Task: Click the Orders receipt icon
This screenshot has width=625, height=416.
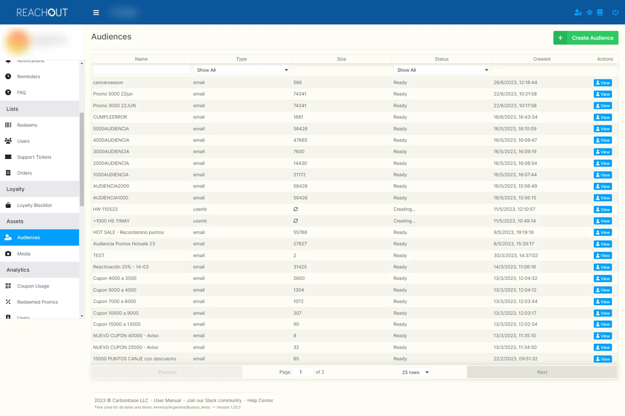Action: pos(8,173)
